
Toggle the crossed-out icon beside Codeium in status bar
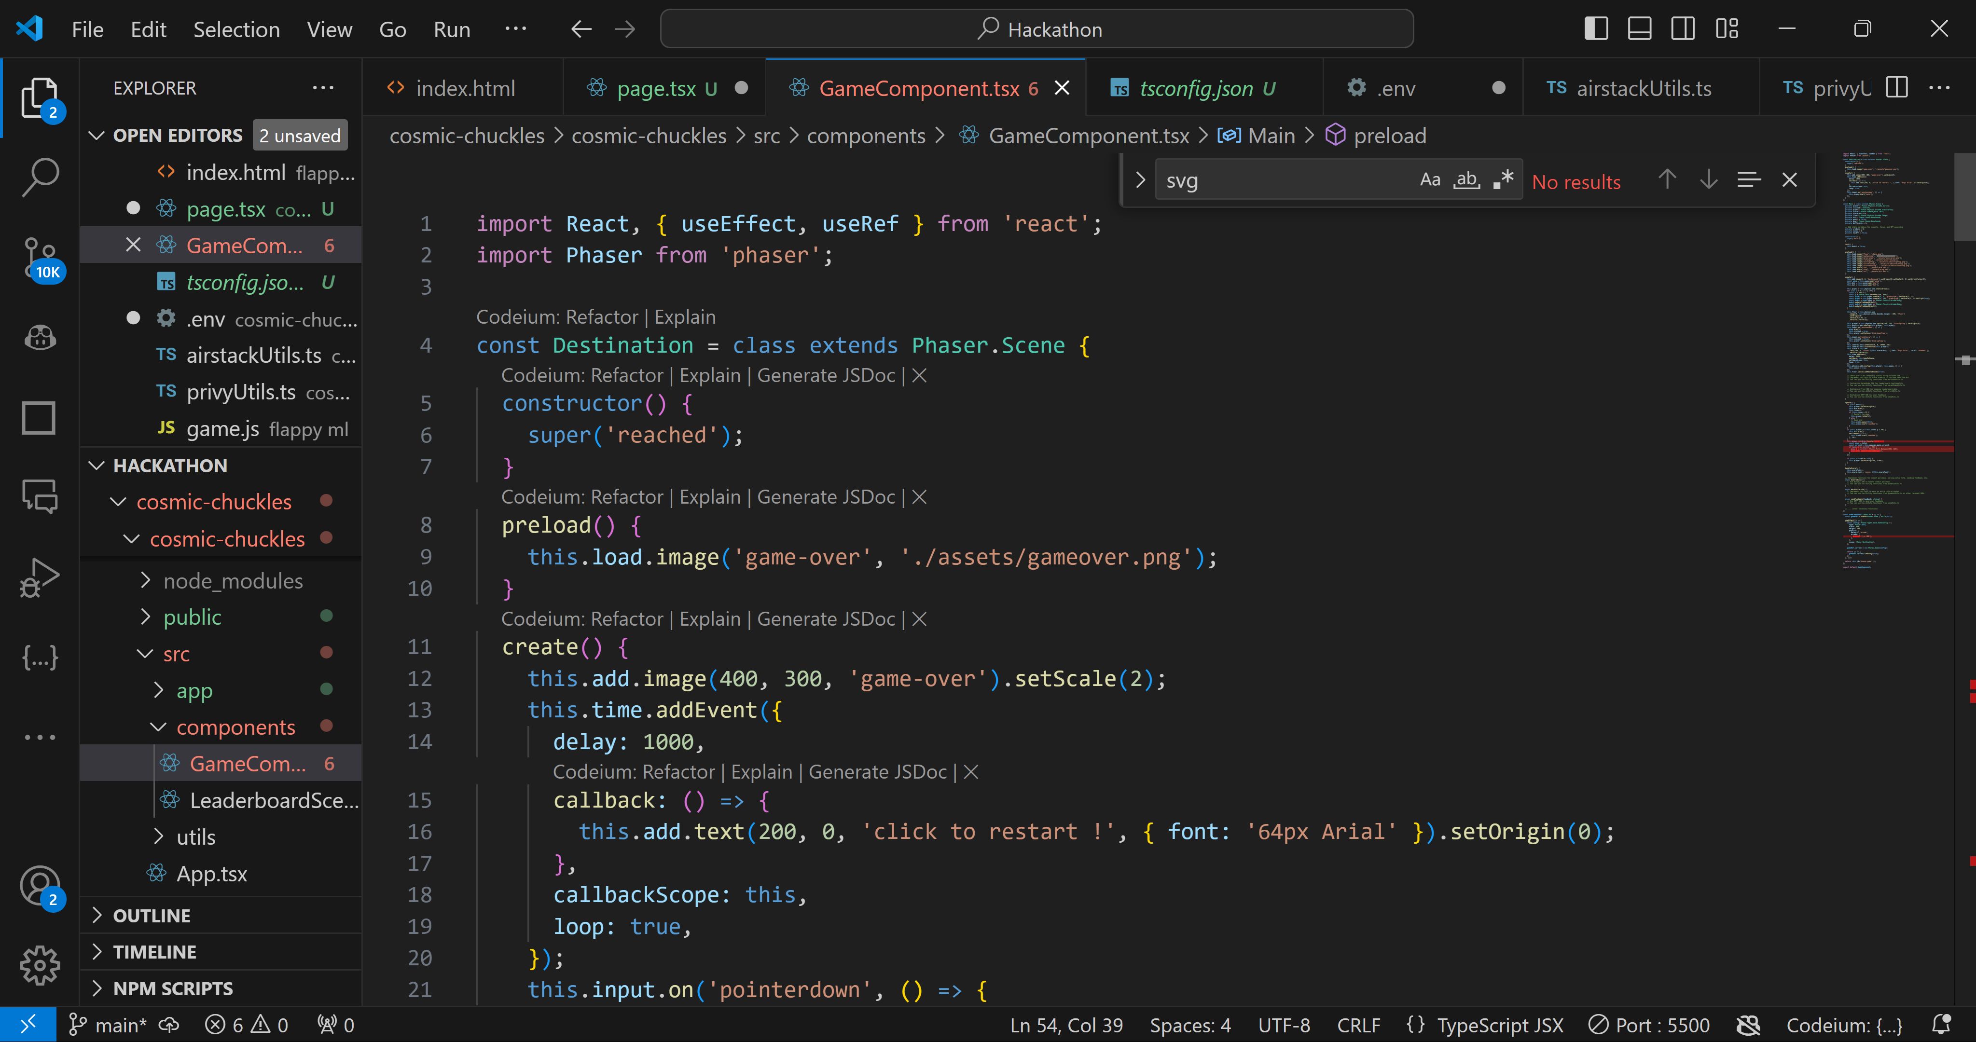[1748, 1025]
